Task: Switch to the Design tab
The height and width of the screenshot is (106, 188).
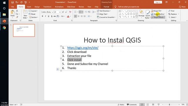Action: click(x=37, y=7)
